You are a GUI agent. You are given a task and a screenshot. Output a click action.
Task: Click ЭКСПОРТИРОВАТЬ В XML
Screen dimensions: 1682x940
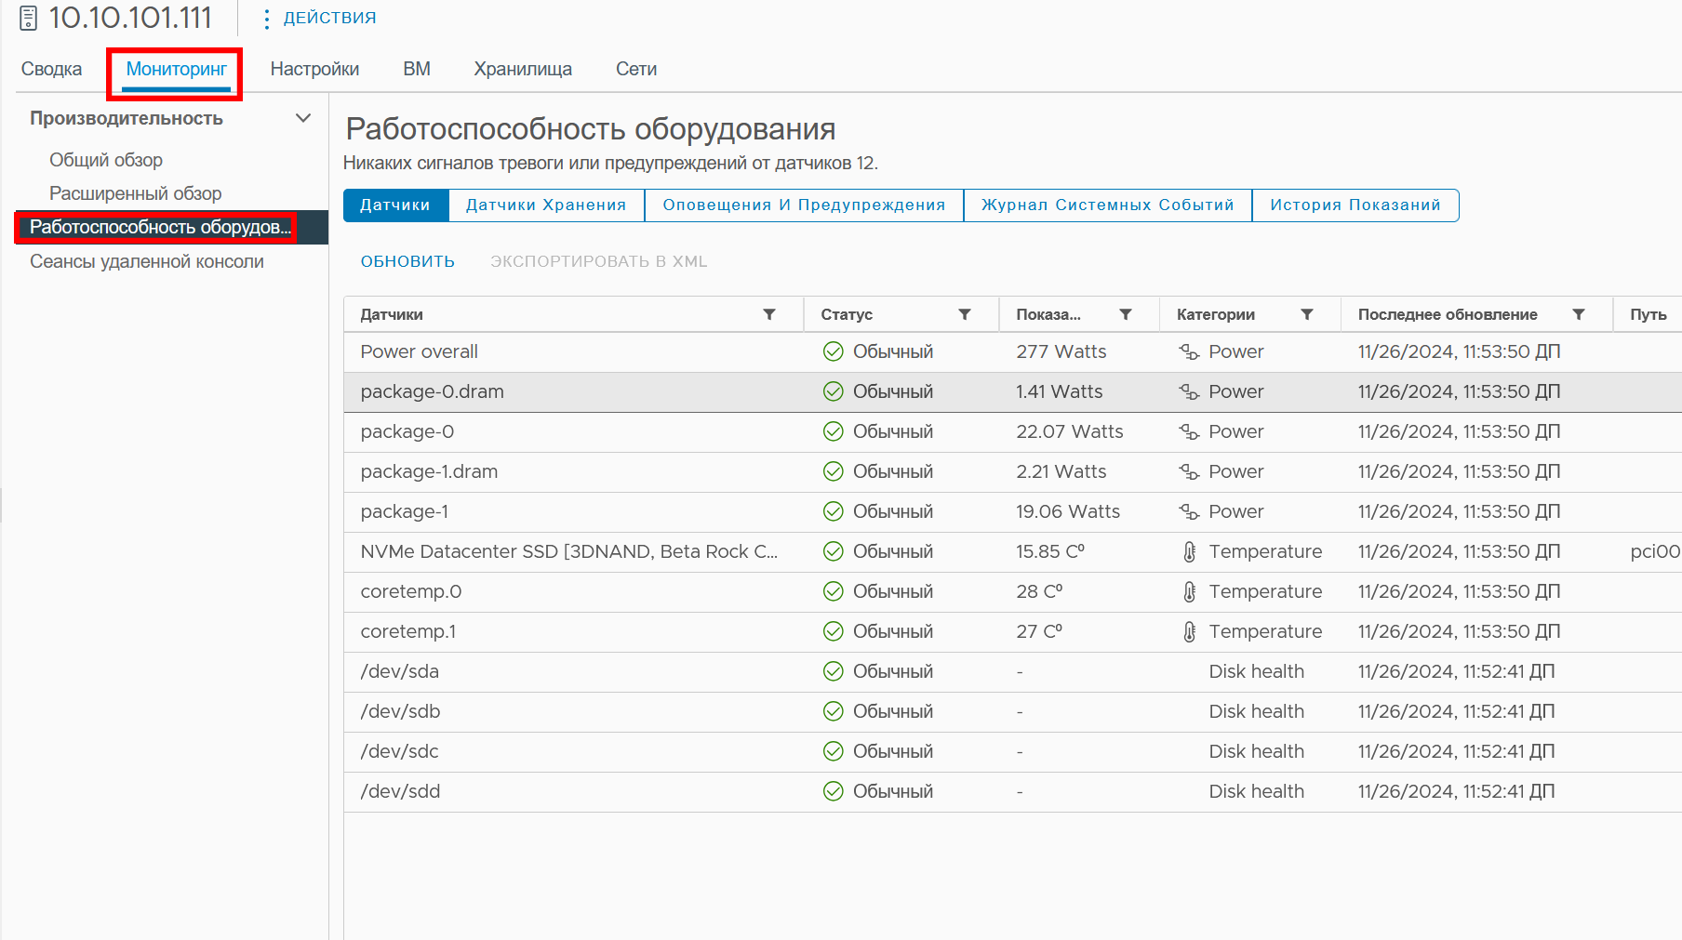coord(599,261)
